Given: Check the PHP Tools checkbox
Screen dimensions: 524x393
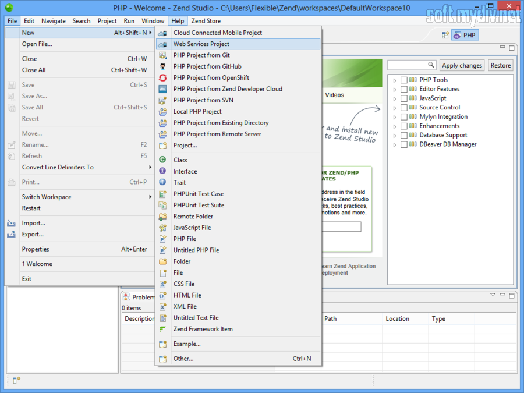Looking at the screenshot, I should [x=403, y=80].
